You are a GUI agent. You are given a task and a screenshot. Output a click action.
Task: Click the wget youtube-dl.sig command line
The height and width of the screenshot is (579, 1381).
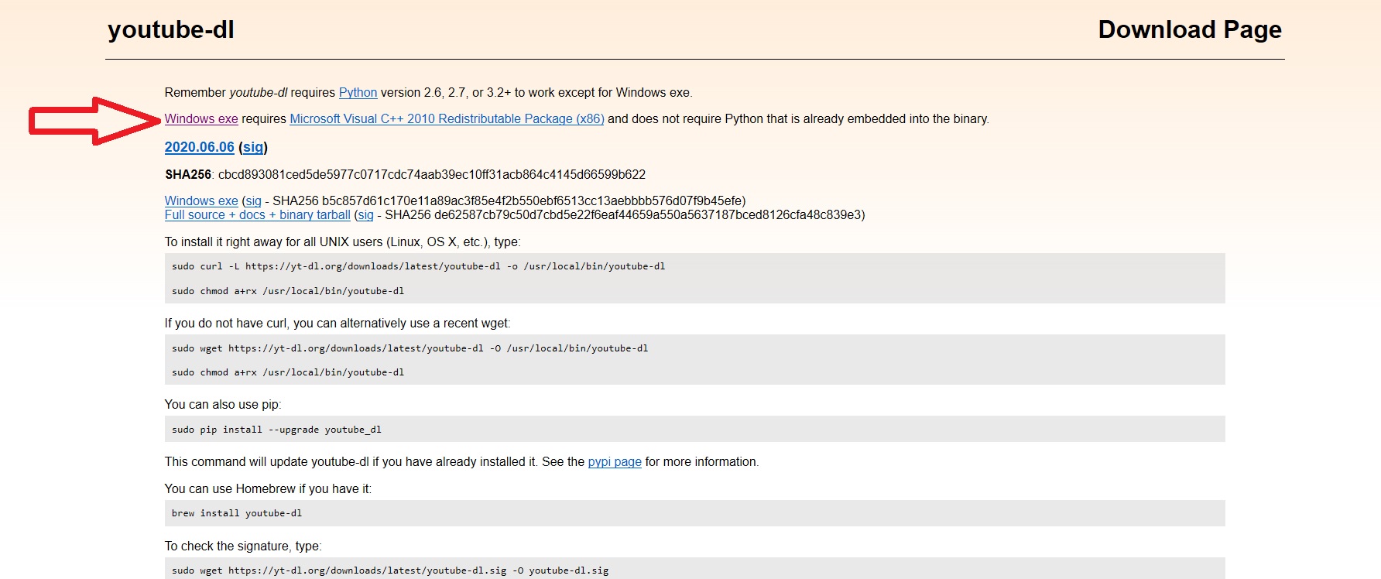pos(390,570)
